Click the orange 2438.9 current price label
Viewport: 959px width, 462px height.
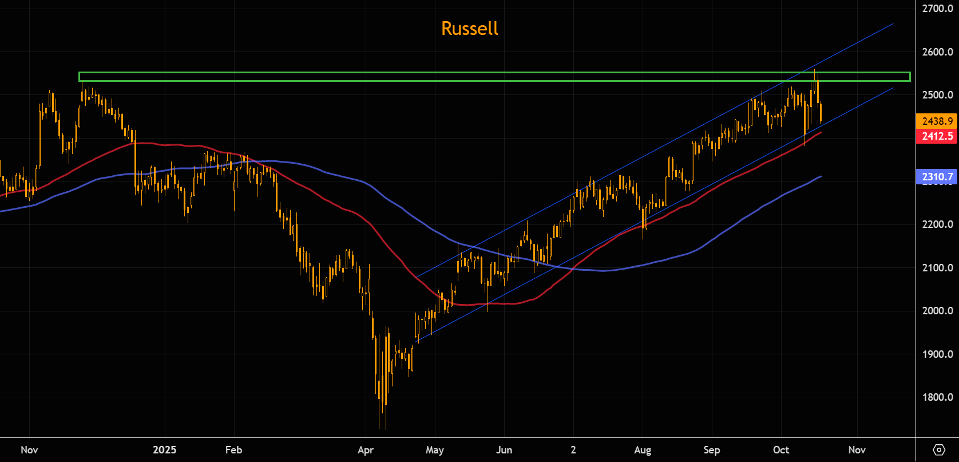pos(937,121)
